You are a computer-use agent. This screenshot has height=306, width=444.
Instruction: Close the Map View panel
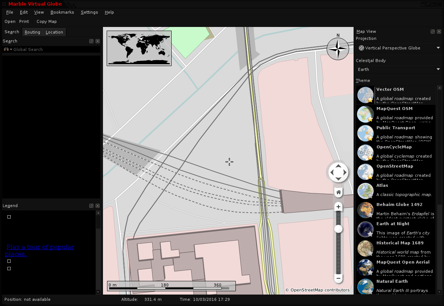pyautogui.click(x=439, y=32)
